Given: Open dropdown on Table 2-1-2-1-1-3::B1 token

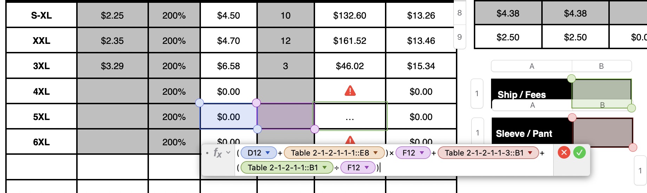Looking at the screenshot, I should pyautogui.click(x=530, y=153).
